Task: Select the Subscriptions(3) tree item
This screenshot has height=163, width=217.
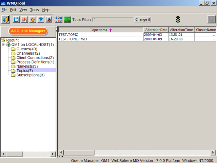Action: point(31,75)
